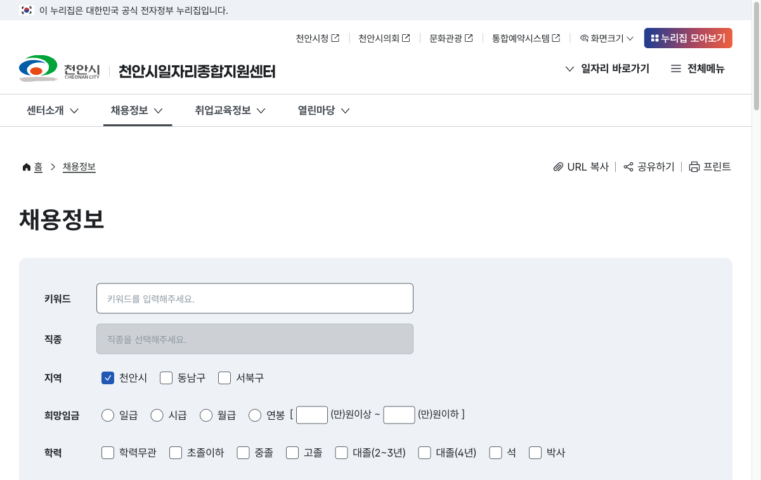Click the home icon in the breadcrumb
This screenshot has width=761, height=480.
click(27, 167)
